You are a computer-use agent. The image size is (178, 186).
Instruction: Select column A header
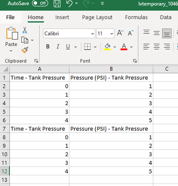(x=40, y=69)
